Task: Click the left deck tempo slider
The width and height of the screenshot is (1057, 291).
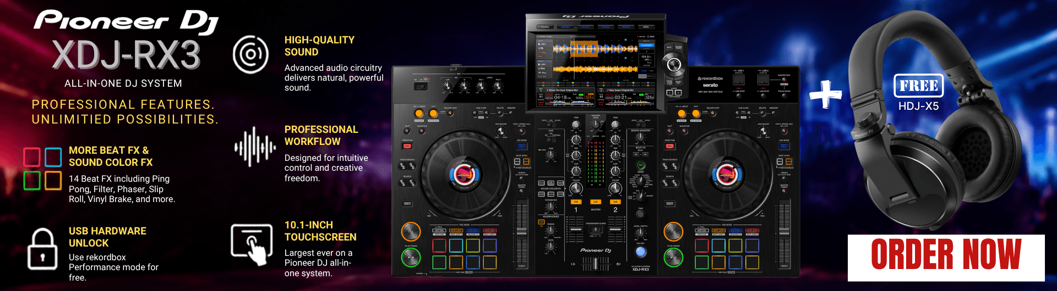Action: click(x=521, y=232)
